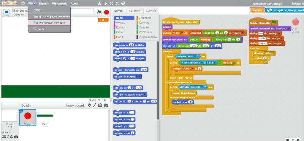Image resolution: width=304 pixels, height=141 pixels.
Task: Choose Przywróć in Plik menu
Action: (49, 29)
